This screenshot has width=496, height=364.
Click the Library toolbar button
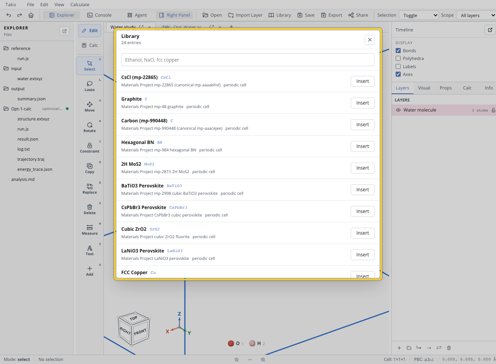[280, 15]
